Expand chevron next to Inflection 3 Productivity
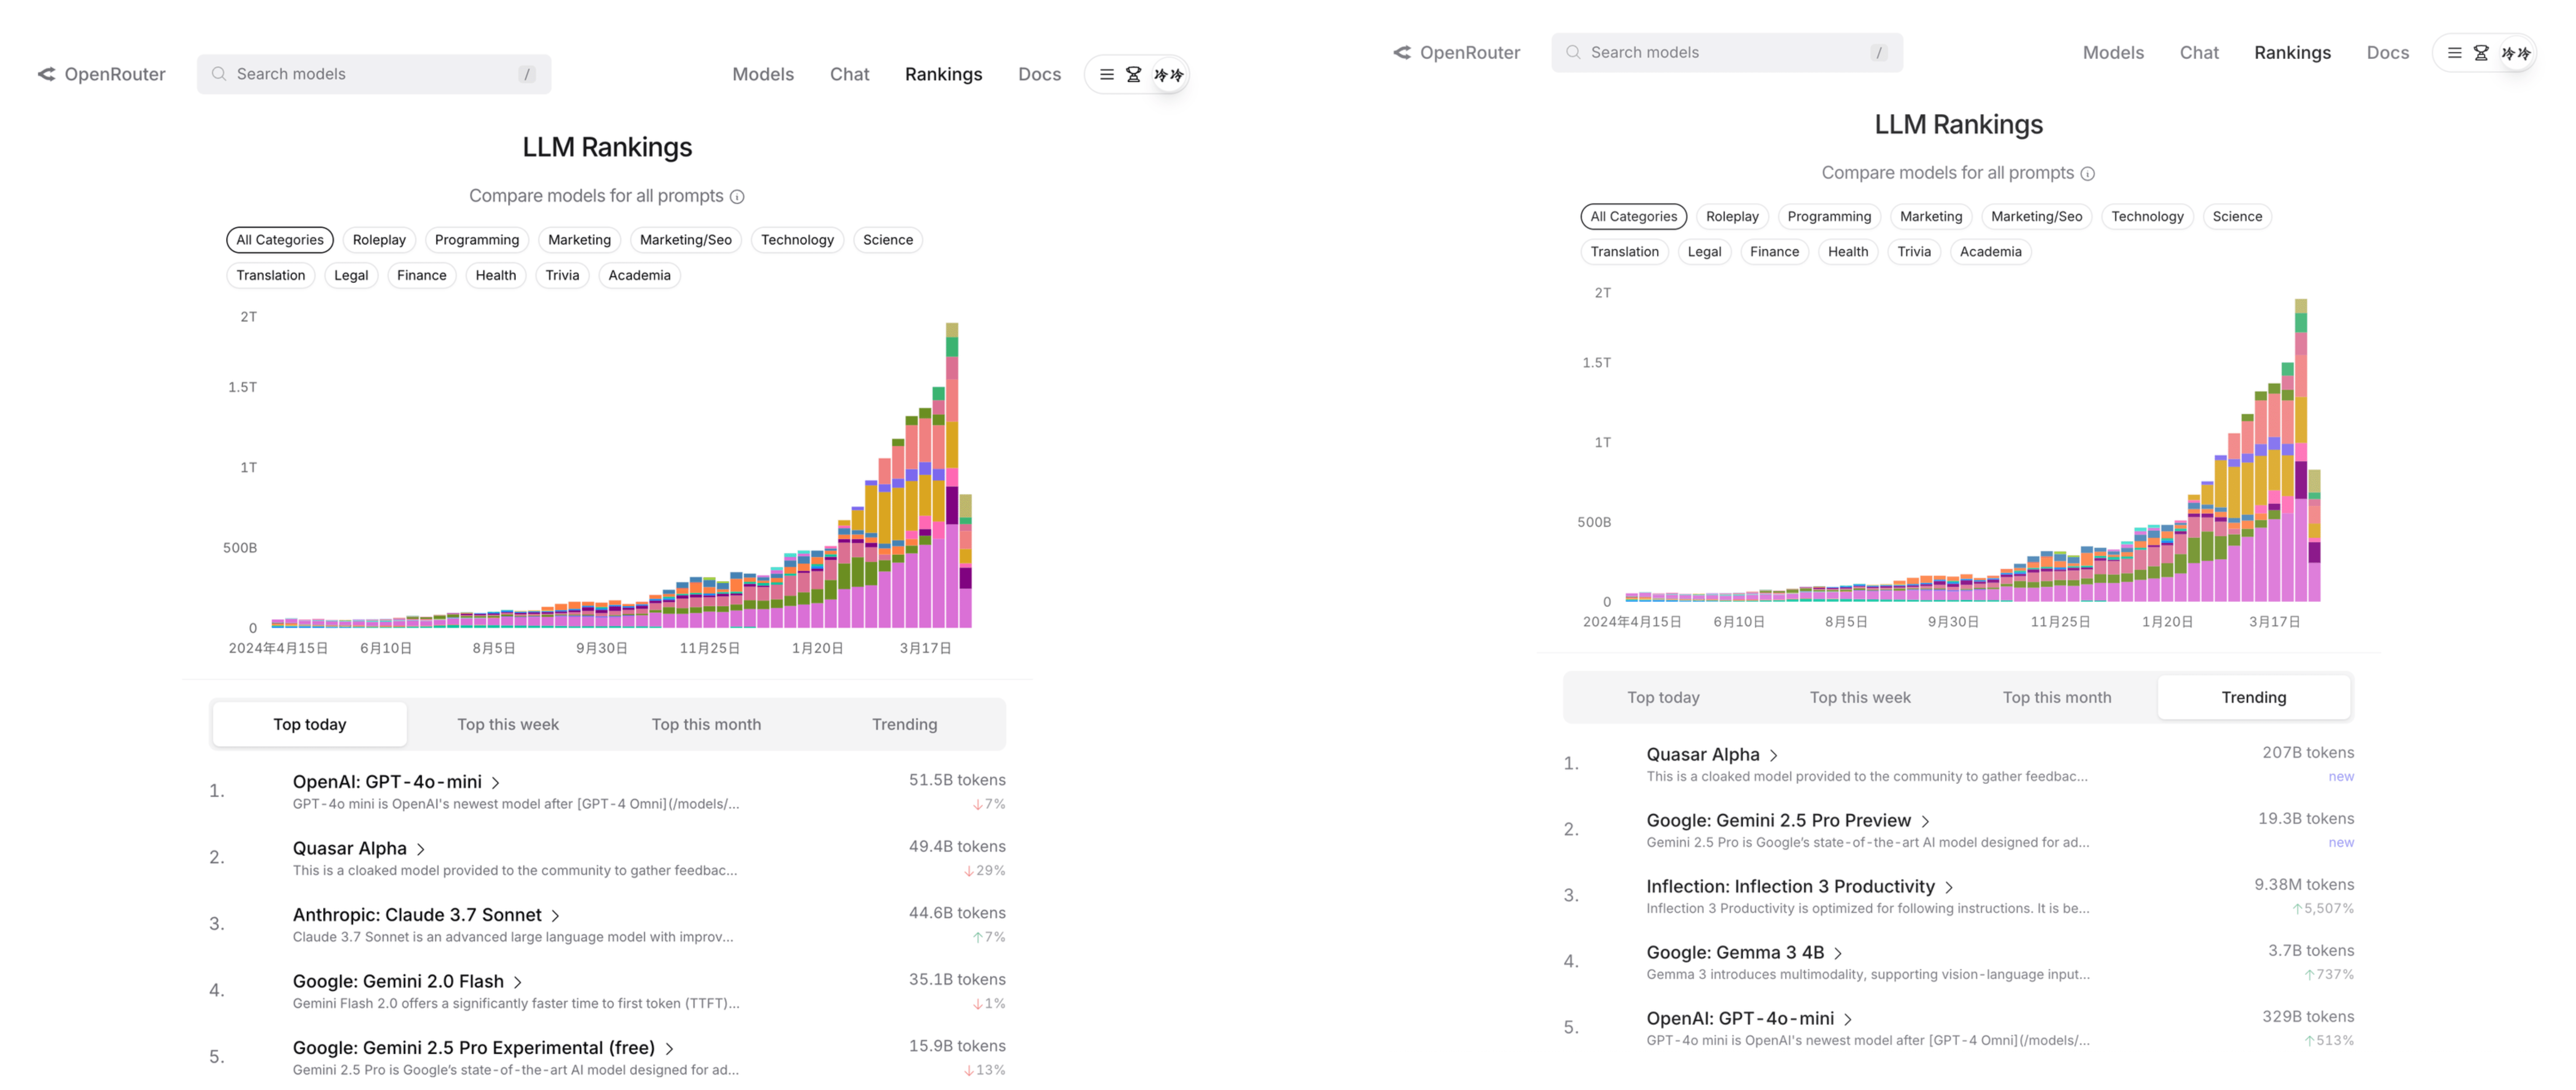Image resolution: width=2576 pixels, height=1090 pixels. (1949, 888)
